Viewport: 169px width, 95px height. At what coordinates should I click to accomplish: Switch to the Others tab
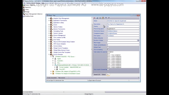click(104, 74)
